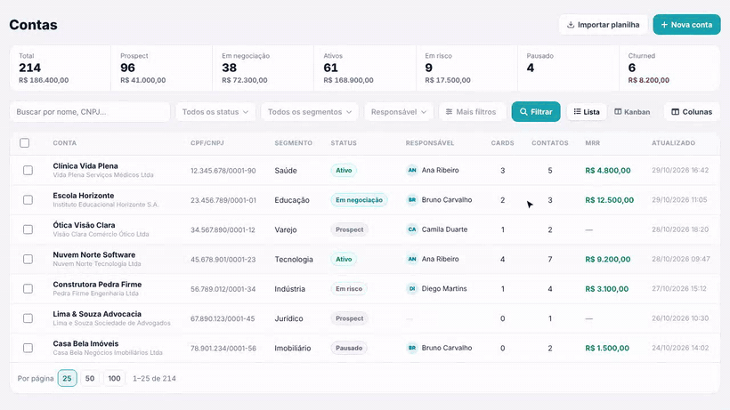Open Mais filtros sliders icon
Viewport: 730px width, 410px height.
click(449, 111)
